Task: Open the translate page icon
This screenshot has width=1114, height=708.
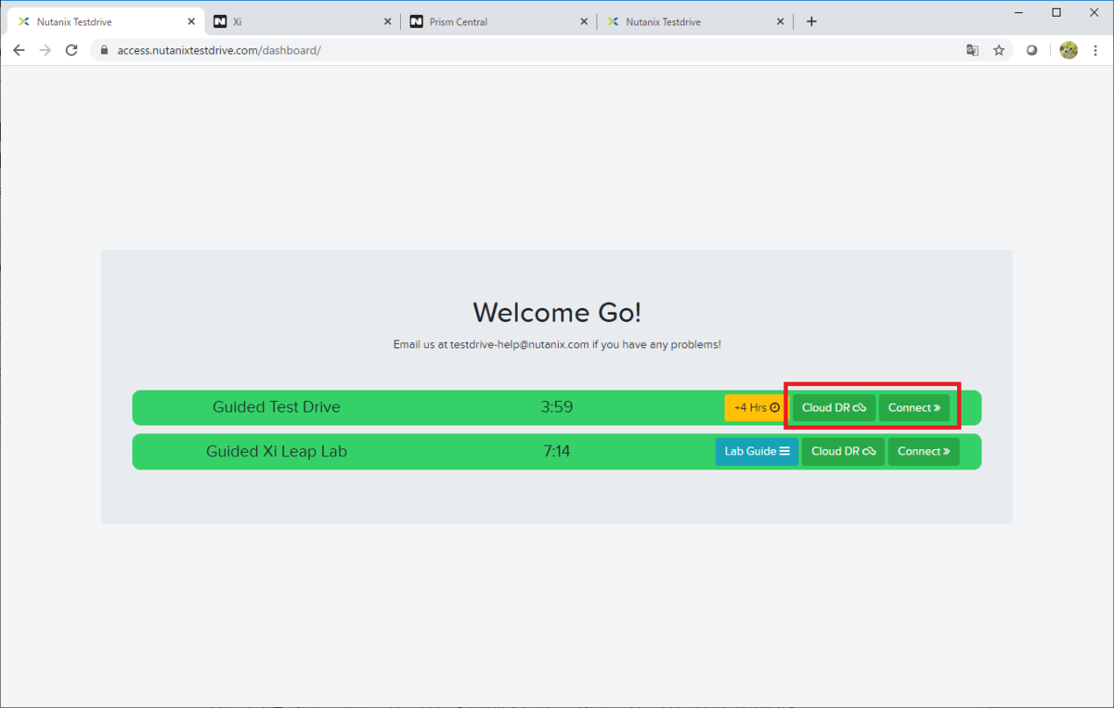Action: (x=972, y=50)
